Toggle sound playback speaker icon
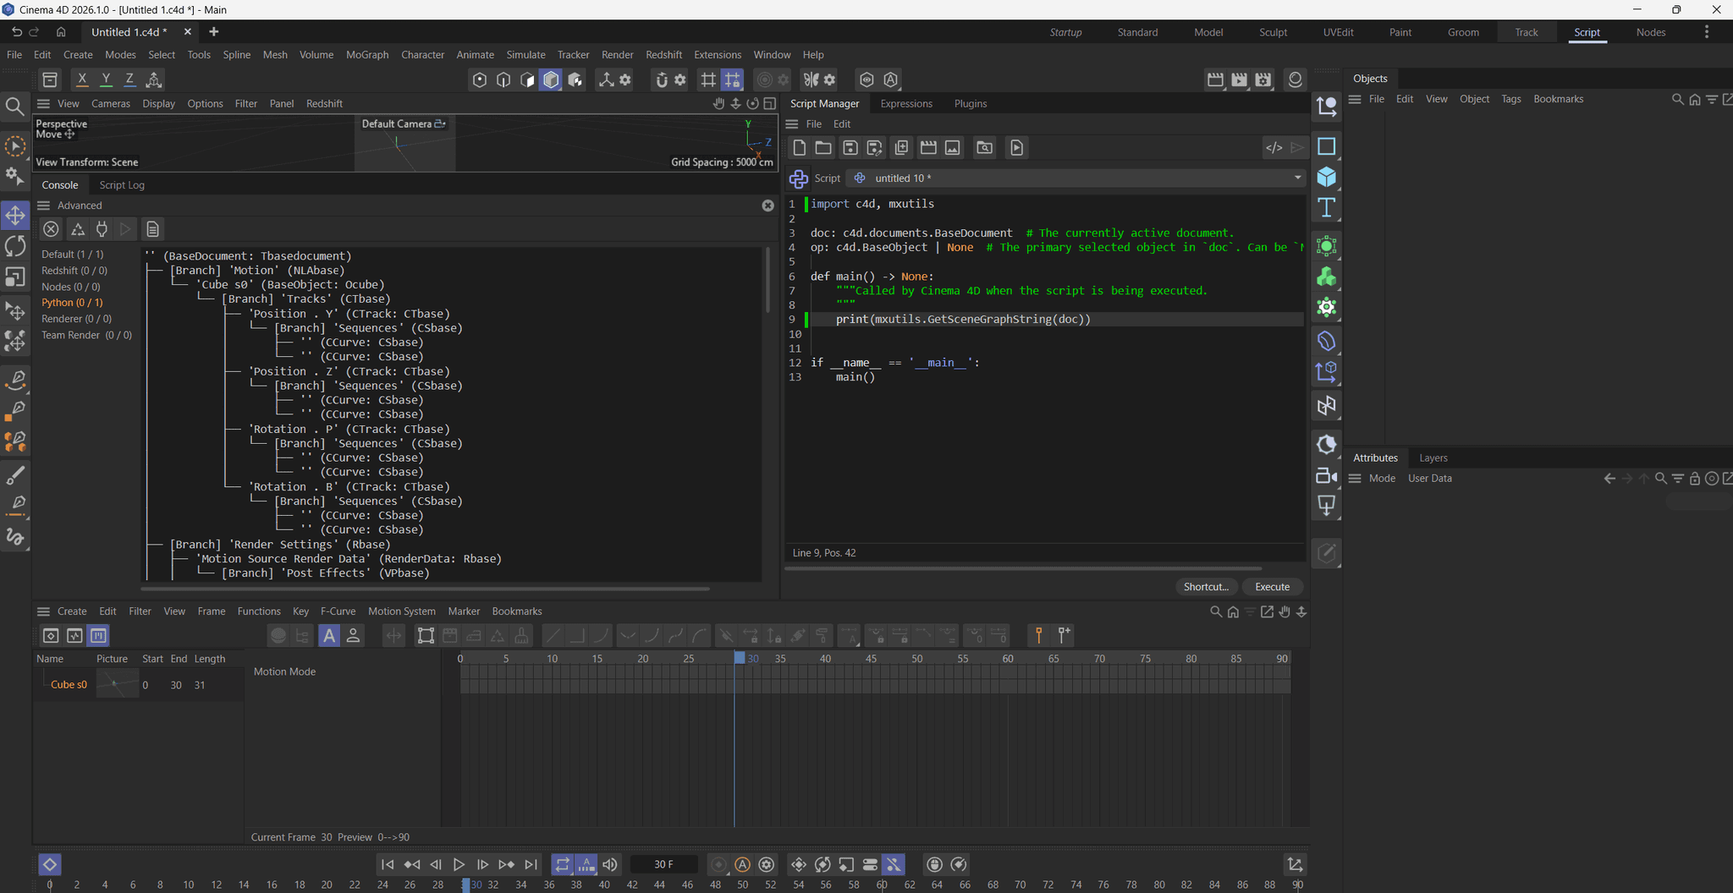 pos(609,864)
